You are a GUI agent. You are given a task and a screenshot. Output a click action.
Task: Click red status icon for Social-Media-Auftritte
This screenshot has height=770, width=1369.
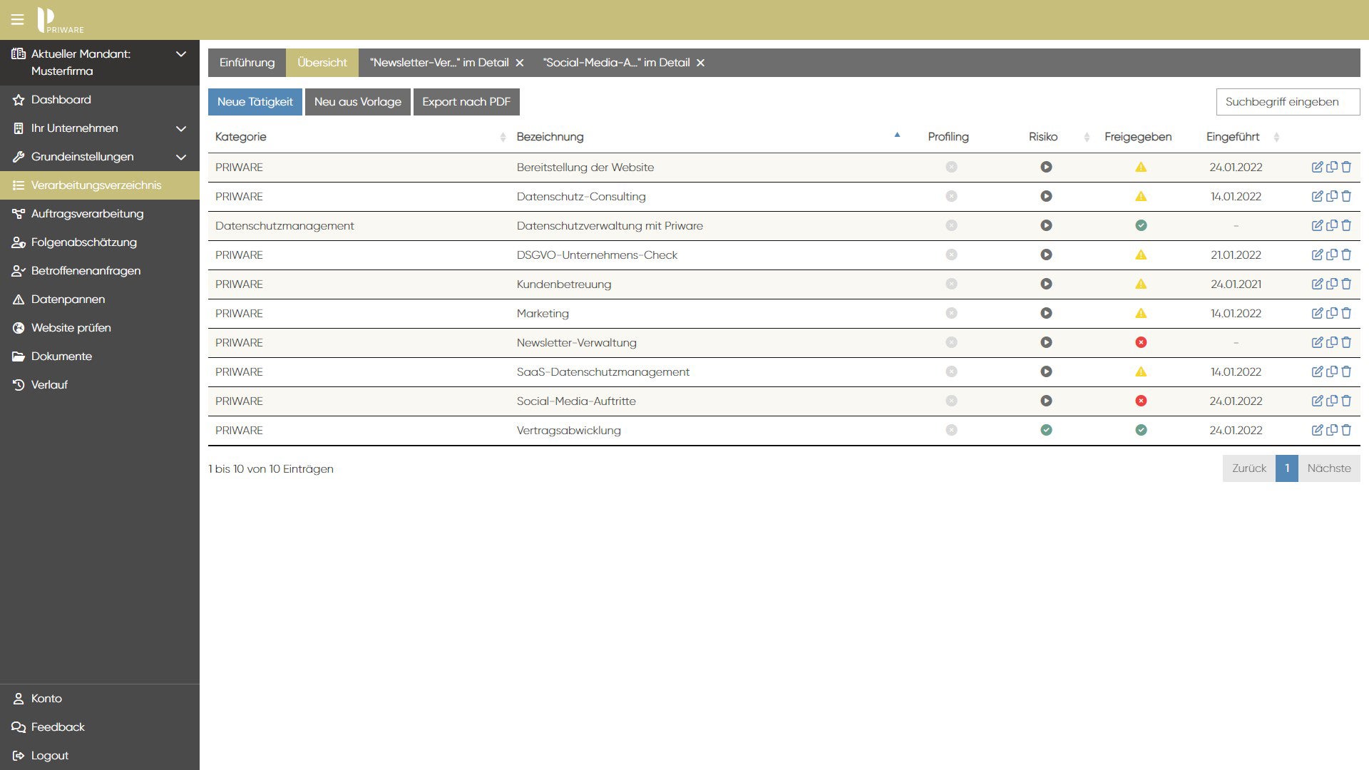(1141, 401)
